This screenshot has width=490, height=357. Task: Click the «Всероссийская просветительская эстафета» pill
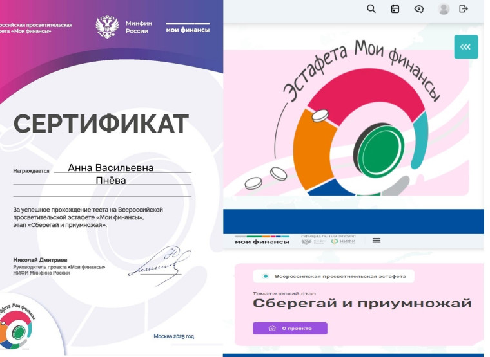pos(333,276)
